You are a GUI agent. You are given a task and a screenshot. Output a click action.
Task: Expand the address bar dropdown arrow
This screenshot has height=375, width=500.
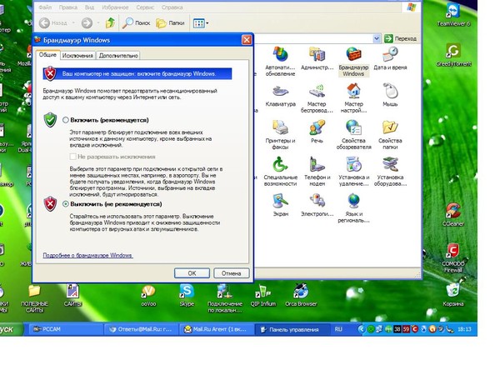coord(377,38)
